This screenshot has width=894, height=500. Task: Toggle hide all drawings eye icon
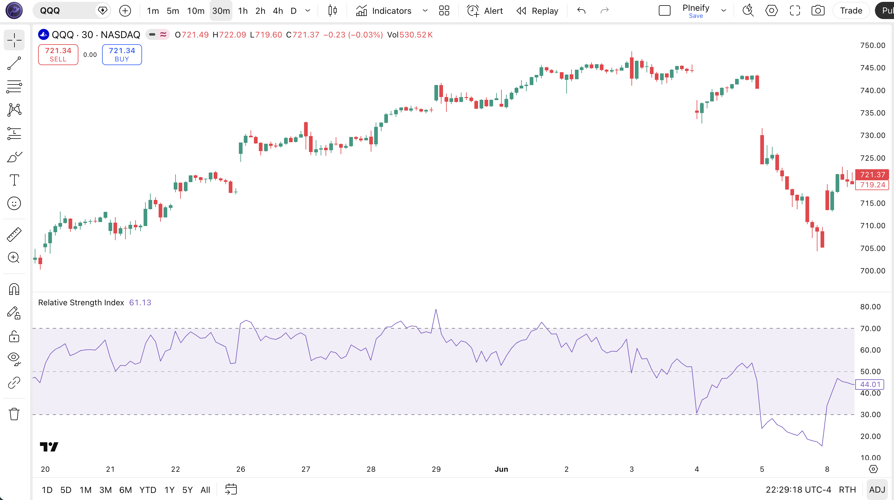click(14, 359)
